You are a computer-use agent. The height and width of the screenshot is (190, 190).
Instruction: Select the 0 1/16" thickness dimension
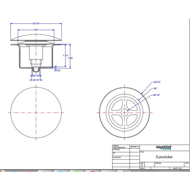click(57, 71)
